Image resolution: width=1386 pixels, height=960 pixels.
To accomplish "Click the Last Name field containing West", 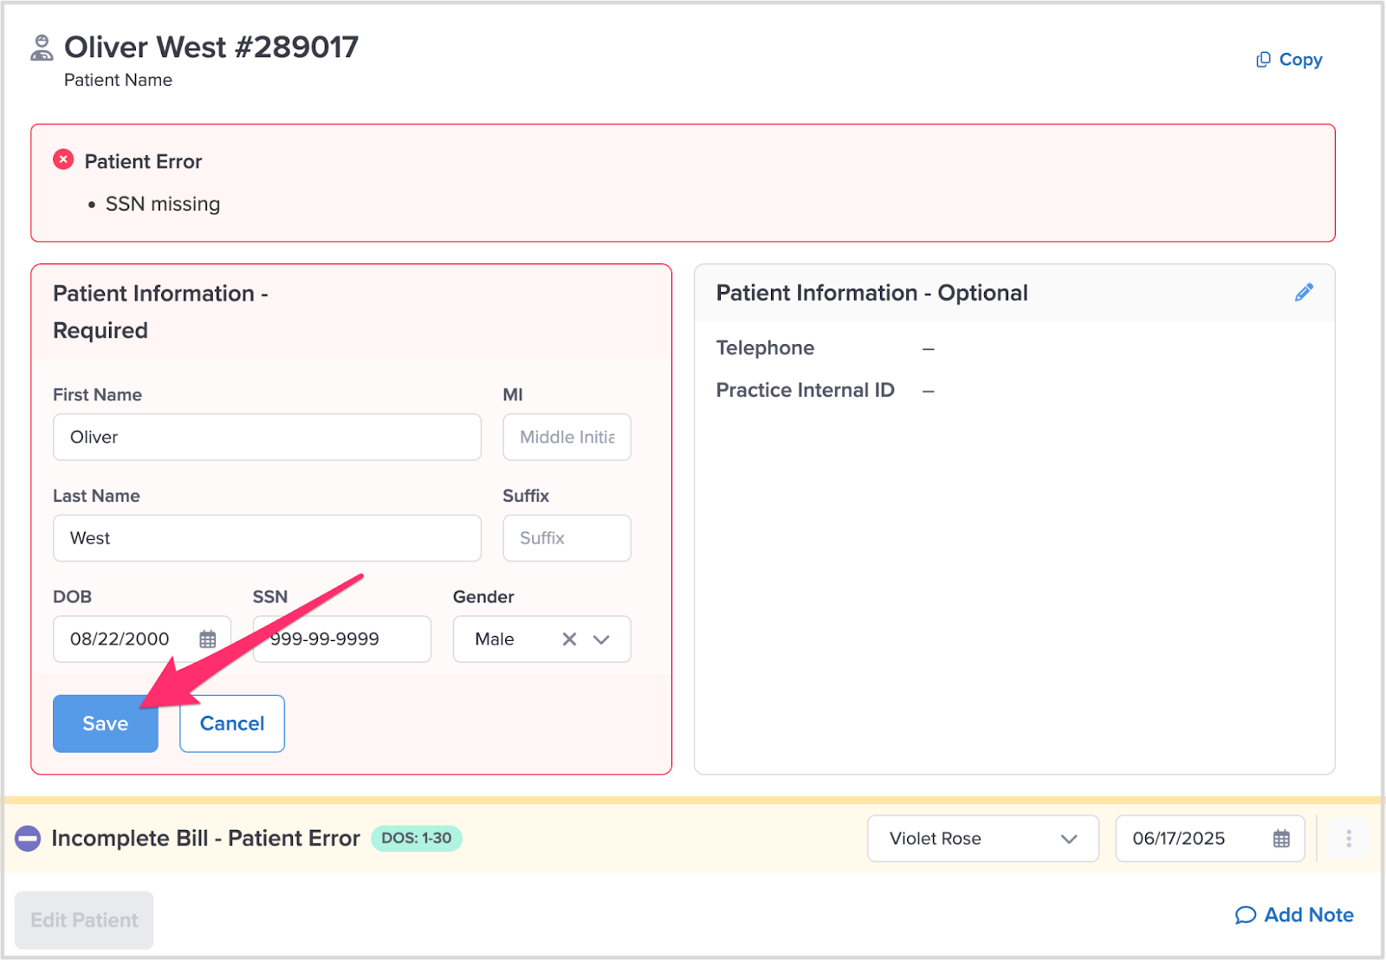I will click(267, 538).
